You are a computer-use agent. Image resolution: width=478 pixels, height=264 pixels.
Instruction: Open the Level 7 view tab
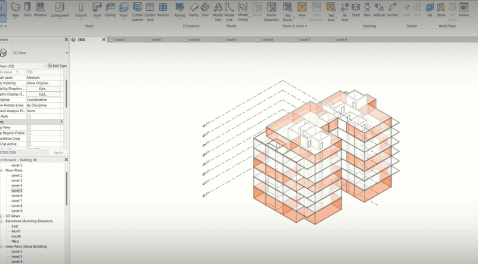pos(305,39)
